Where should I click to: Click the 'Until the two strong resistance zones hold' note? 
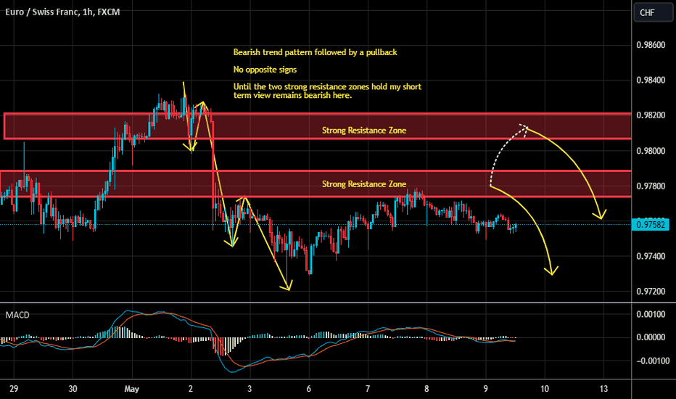point(327,91)
